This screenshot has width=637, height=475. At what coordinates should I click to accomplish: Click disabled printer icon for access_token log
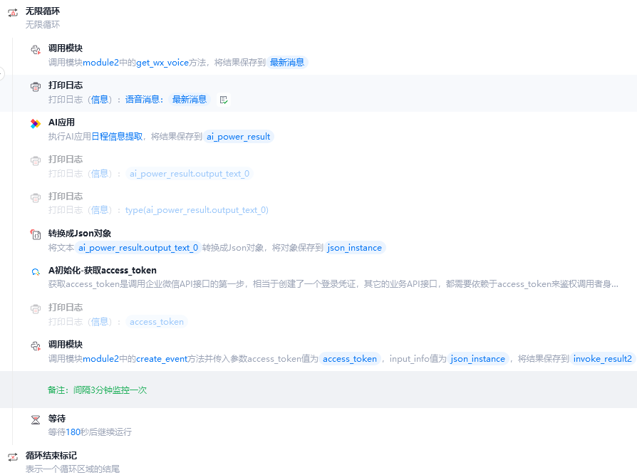[36, 309]
